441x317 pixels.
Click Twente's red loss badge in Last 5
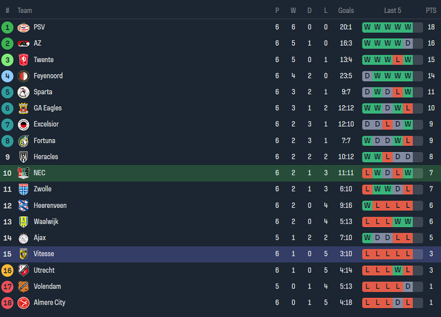397,60
